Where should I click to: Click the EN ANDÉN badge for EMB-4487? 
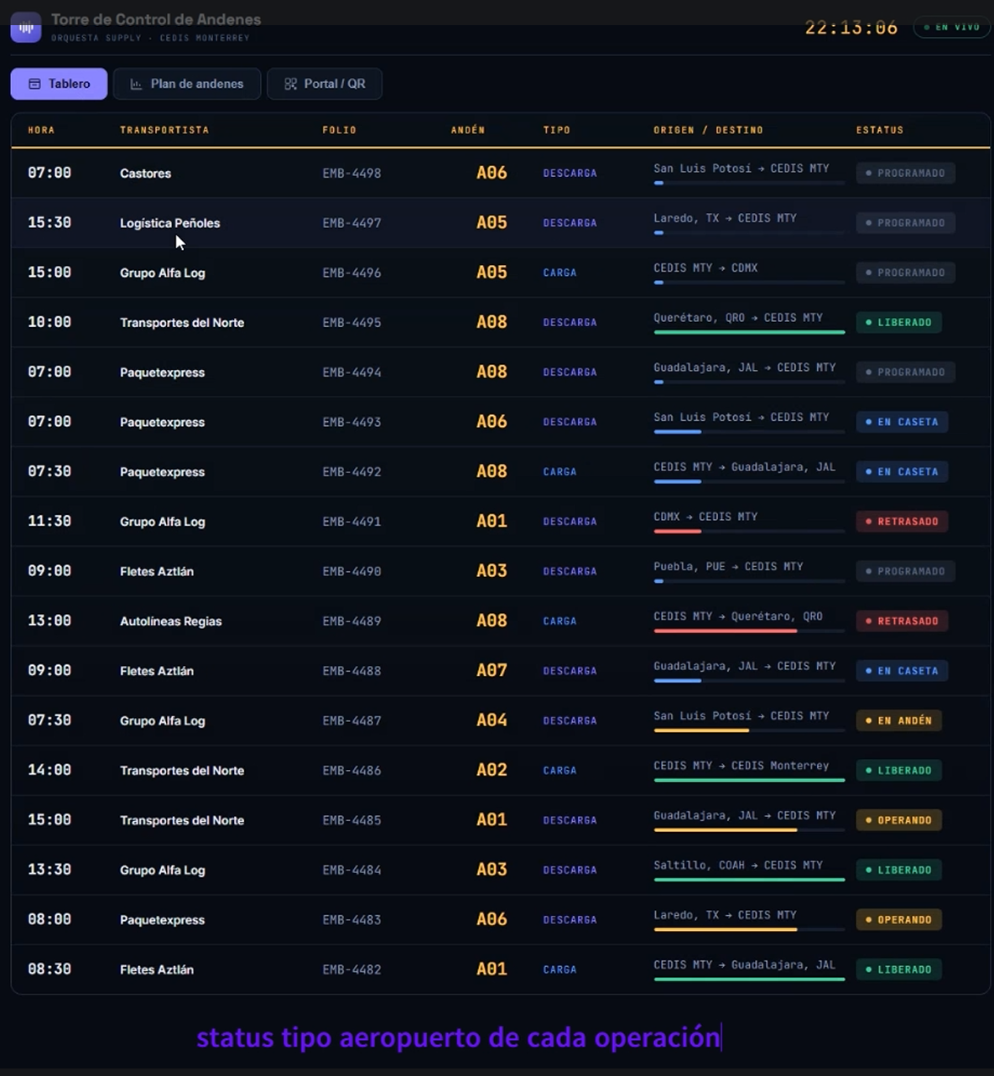pos(898,720)
